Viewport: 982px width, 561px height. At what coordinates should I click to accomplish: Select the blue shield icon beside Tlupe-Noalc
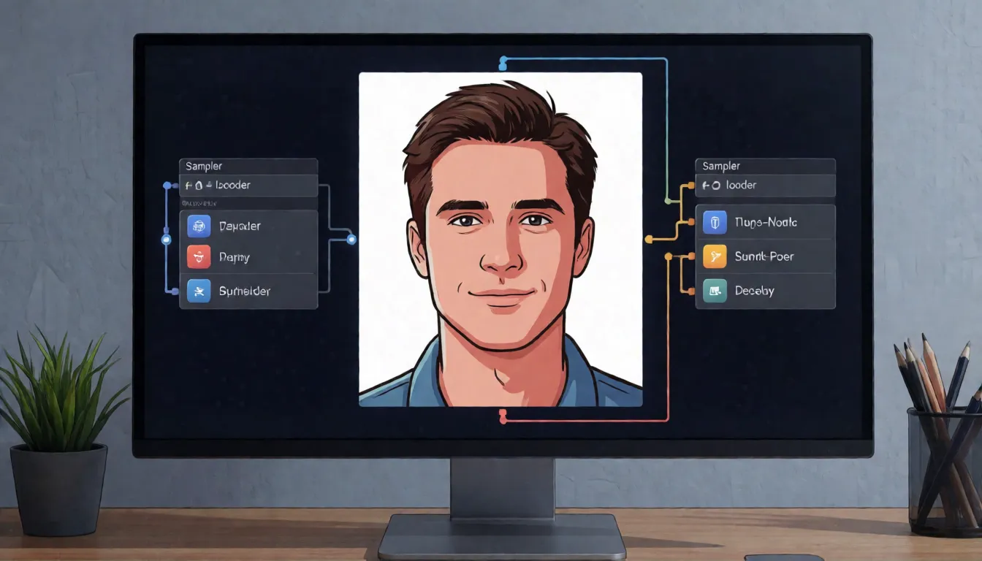[715, 222]
